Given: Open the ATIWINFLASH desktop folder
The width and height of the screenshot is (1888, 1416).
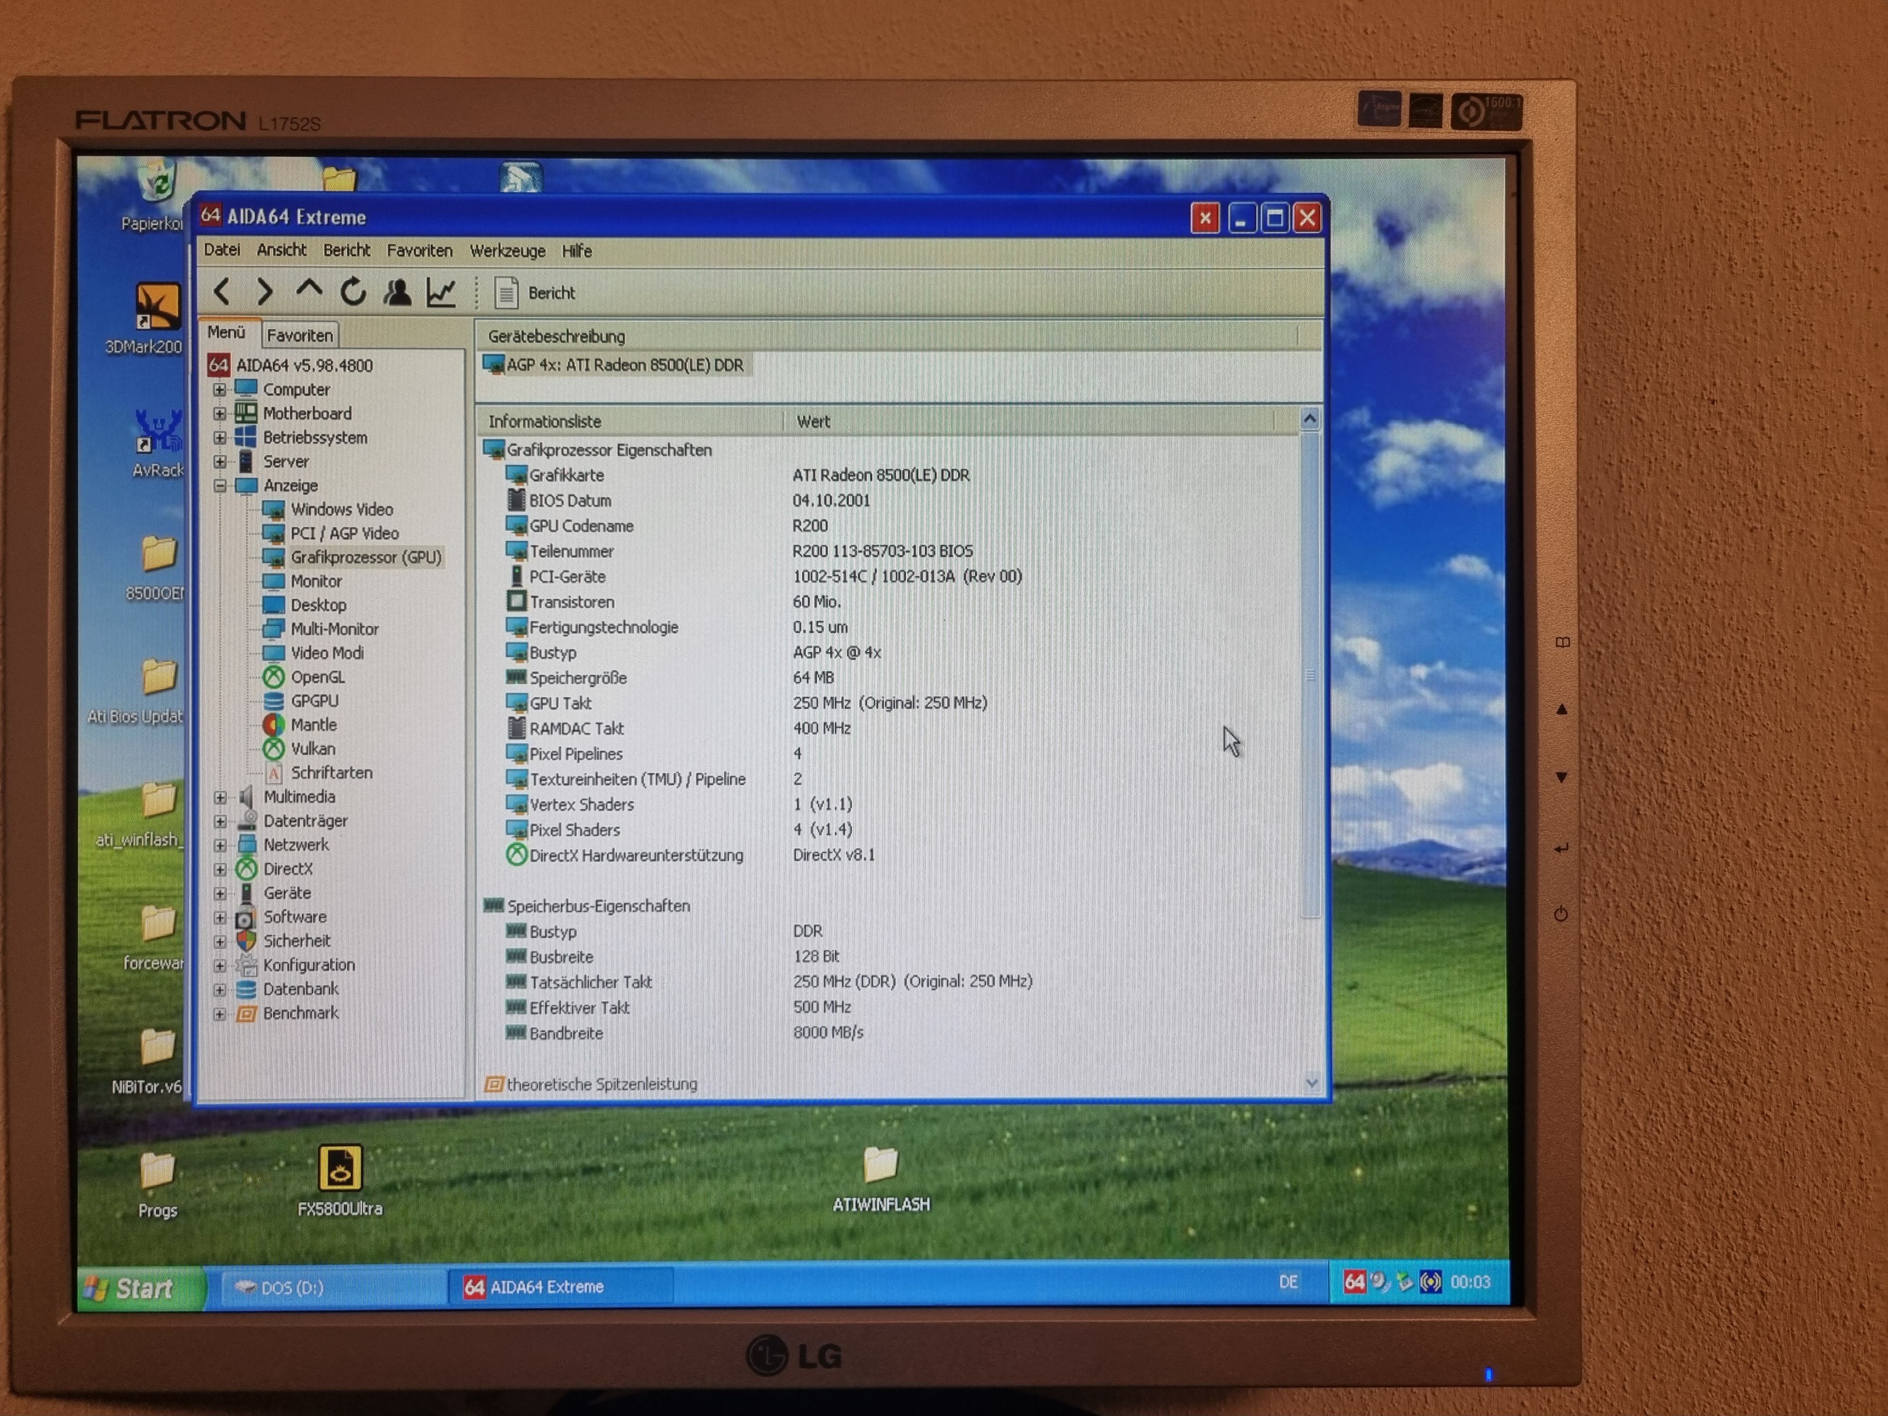Looking at the screenshot, I should coord(881,1180).
